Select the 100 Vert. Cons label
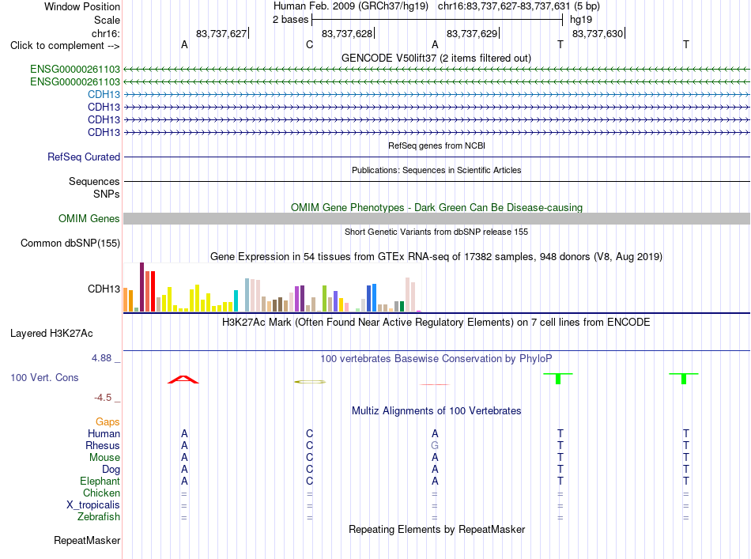This screenshot has width=751, height=559. point(44,377)
